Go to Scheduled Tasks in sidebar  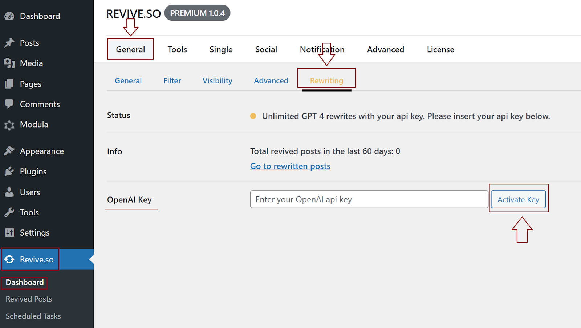33,316
